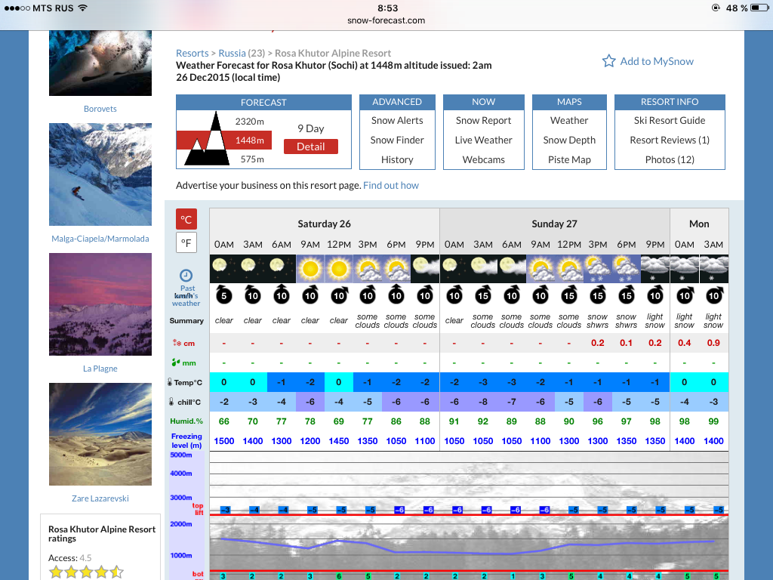Click the partly cloudy icon for Saturday 3PM
The image size is (773, 580).
click(368, 269)
